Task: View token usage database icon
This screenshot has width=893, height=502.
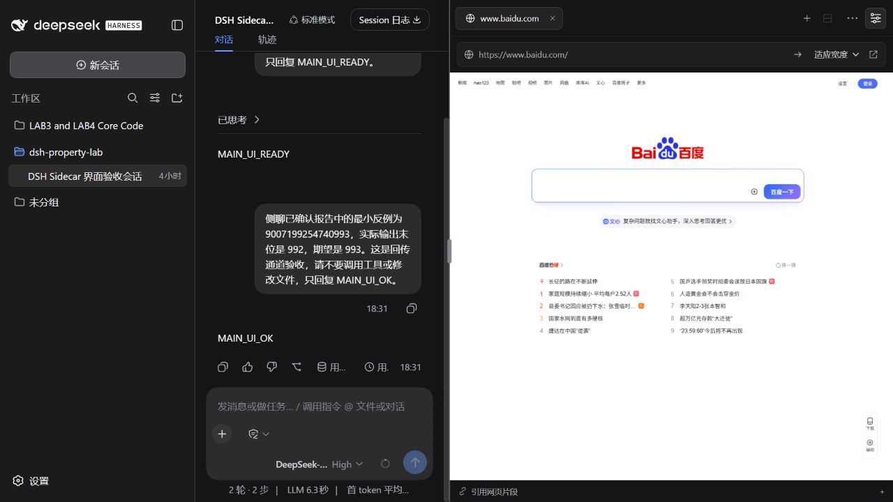Action: point(331,367)
